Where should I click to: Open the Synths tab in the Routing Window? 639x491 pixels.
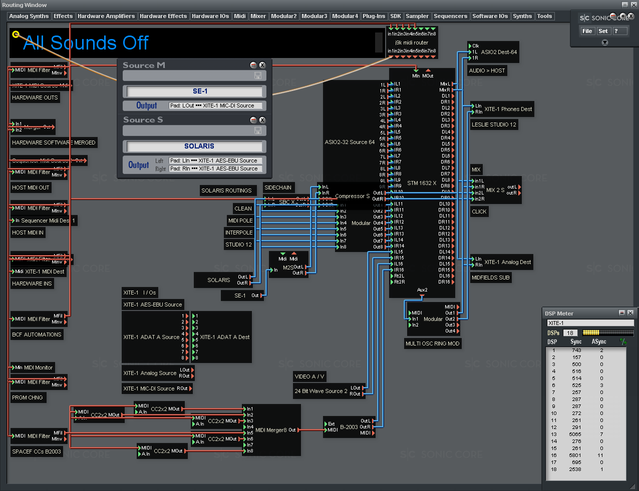522,16
